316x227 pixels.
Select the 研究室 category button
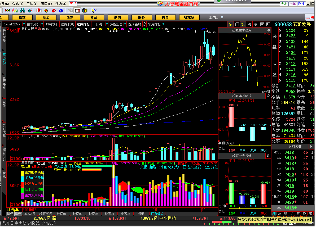point(189,17)
